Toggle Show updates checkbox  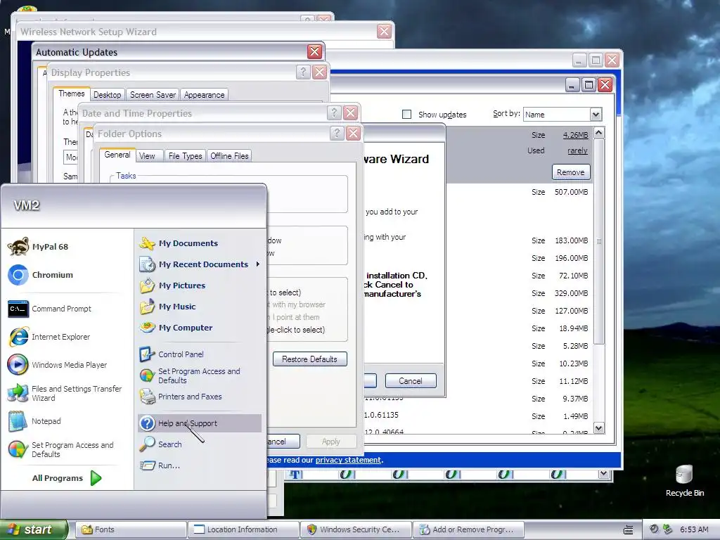pos(407,115)
